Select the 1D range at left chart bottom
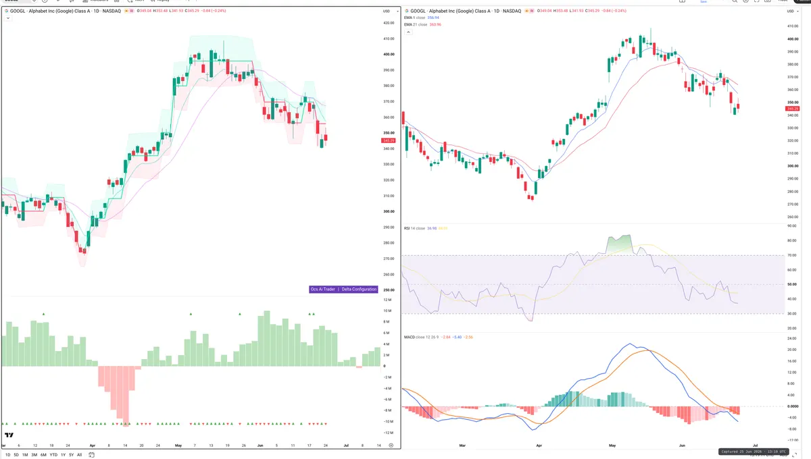Image resolution: width=811 pixels, height=459 pixels. pos(7,455)
